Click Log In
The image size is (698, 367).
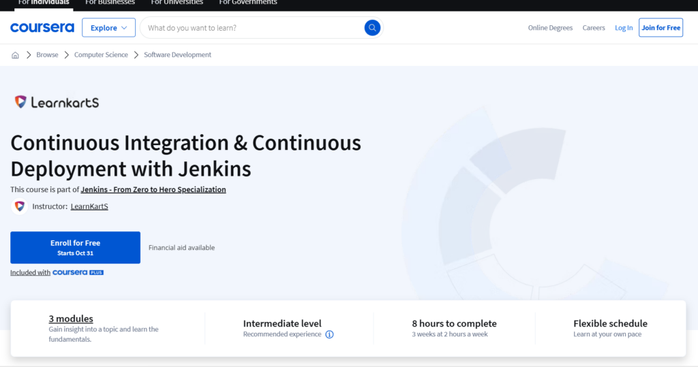pos(624,28)
